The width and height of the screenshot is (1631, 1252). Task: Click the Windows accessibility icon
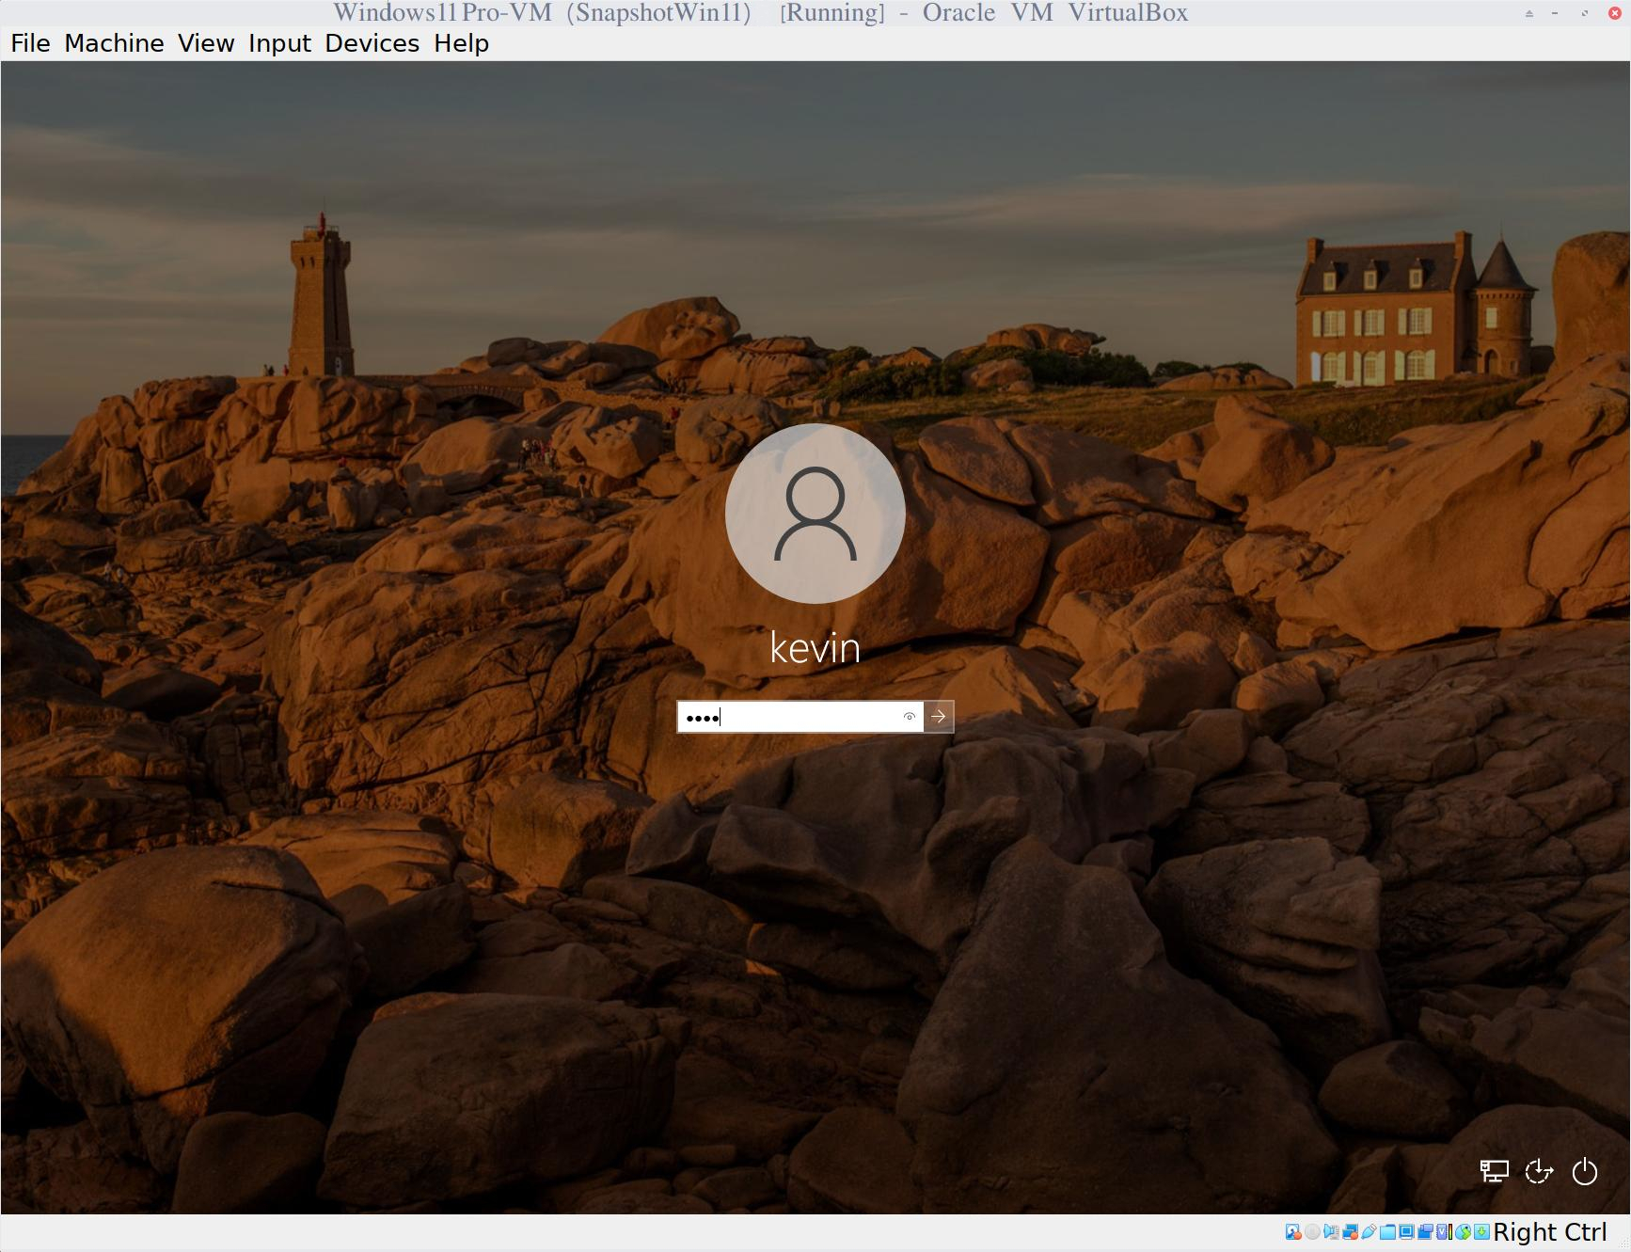1539,1171
